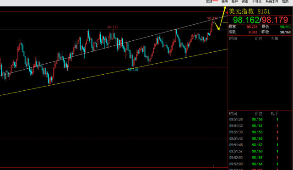
Task: Click the 涨跌 value 0.003
Action: click(x=253, y=32)
